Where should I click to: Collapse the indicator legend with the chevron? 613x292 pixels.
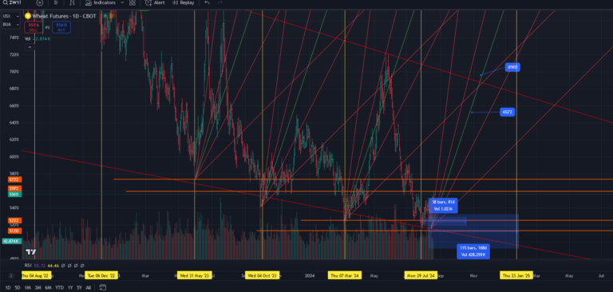30,47
